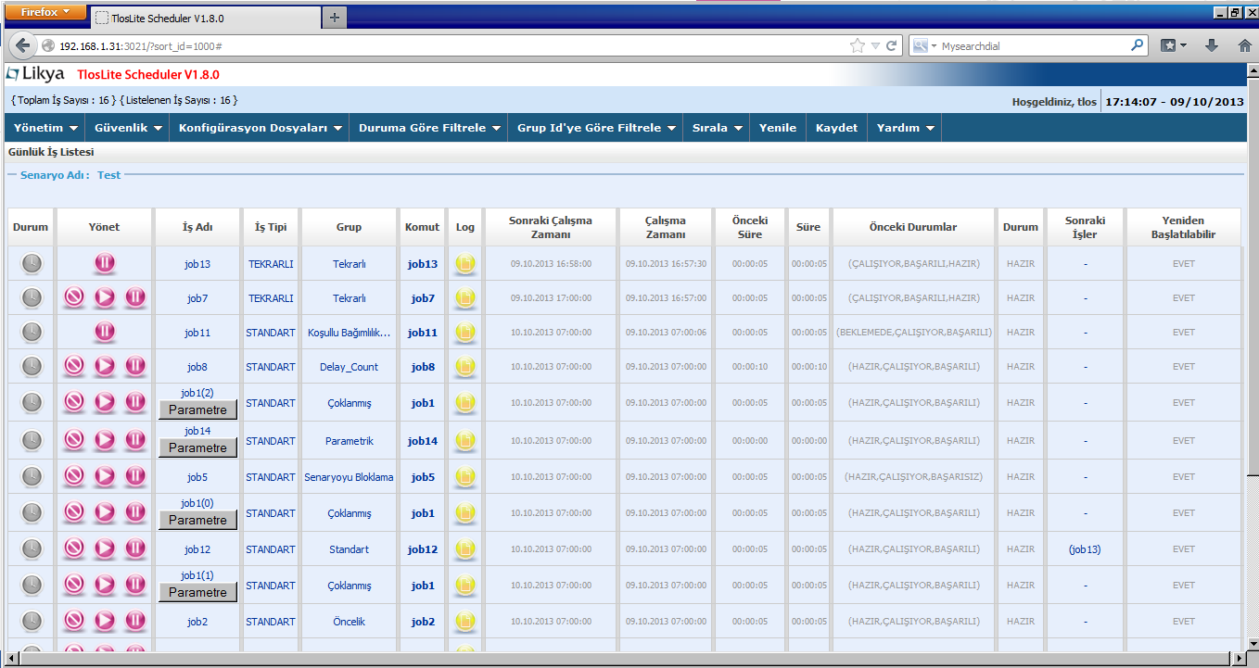Open the URL history dropdown arrow

875,45
